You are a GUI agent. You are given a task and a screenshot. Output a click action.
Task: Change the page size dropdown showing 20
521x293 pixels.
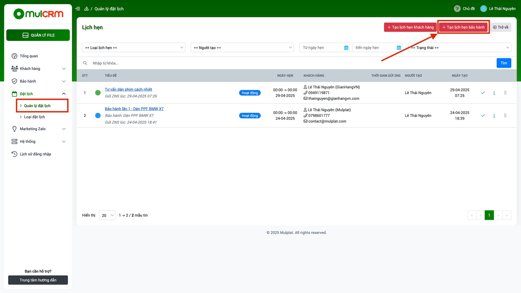pos(107,215)
